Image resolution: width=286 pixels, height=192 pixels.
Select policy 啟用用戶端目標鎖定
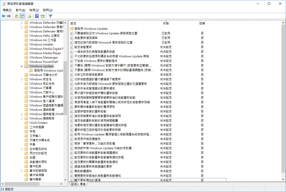87,139
